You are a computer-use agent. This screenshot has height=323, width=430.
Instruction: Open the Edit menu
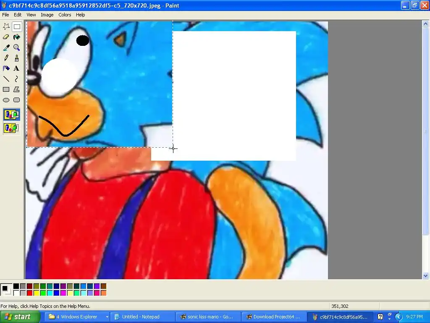coord(18,15)
